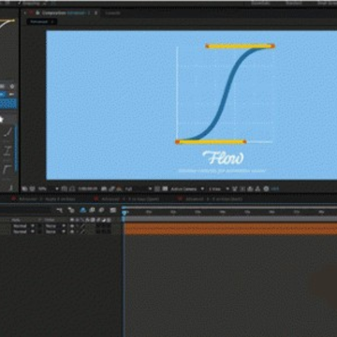The image size is (337, 337).
Task: Click the Reset Exposure icon
Action: point(266,189)
